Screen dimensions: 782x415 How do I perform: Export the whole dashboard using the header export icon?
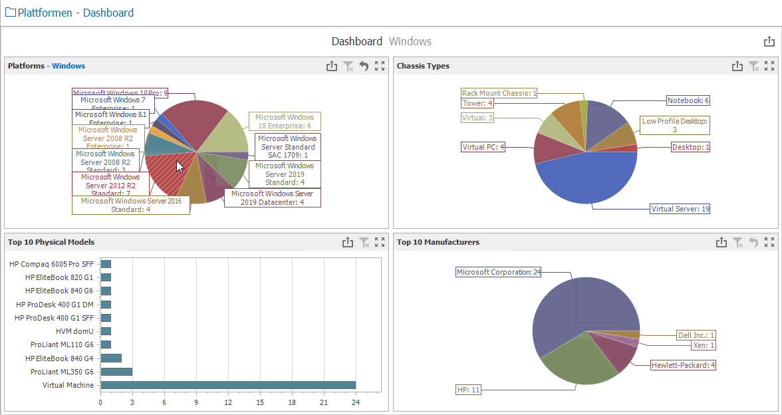tap(769, 41)
